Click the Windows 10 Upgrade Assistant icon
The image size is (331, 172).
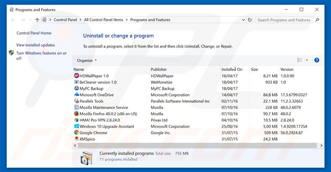76,126
